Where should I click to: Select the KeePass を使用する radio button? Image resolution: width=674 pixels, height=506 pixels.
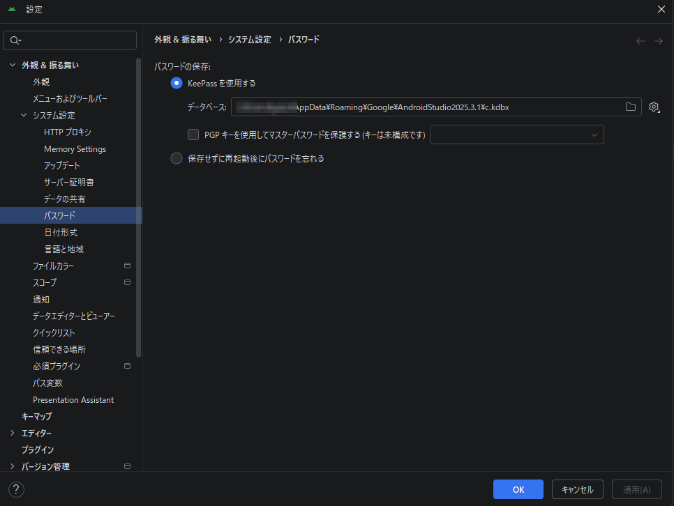tap(177, 83)
